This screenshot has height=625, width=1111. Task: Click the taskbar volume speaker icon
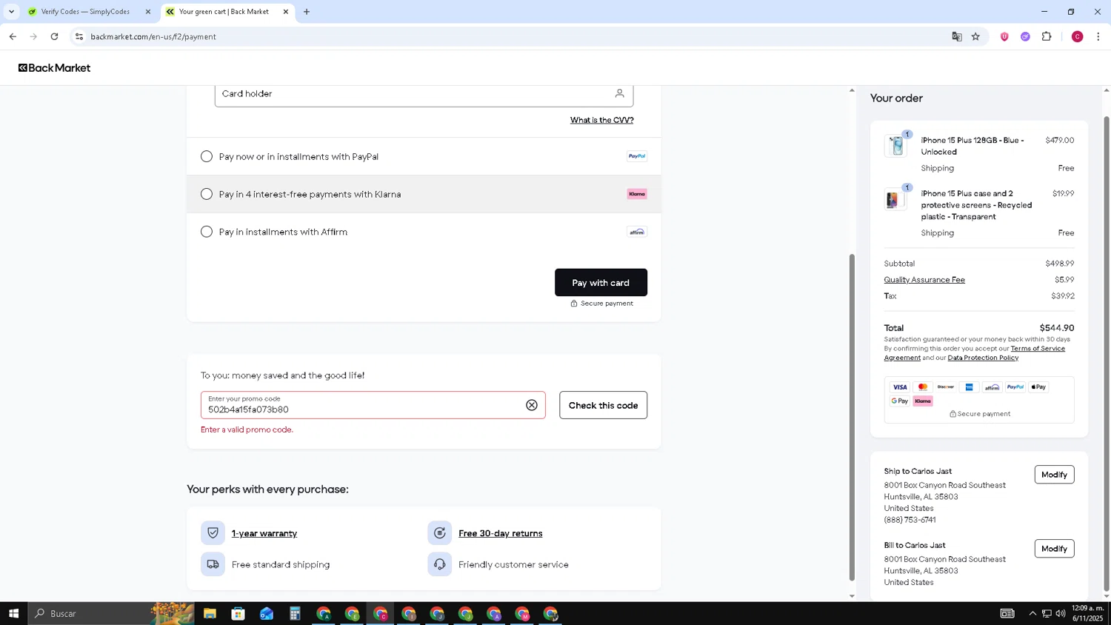[1061, 613]
